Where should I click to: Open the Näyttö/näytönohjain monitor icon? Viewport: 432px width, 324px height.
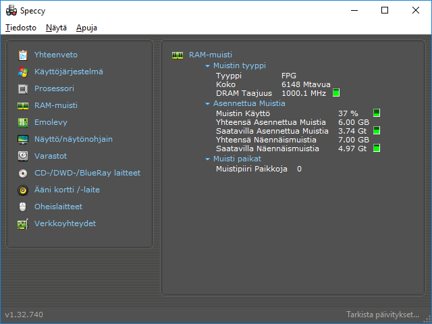(x=23, y=139)
